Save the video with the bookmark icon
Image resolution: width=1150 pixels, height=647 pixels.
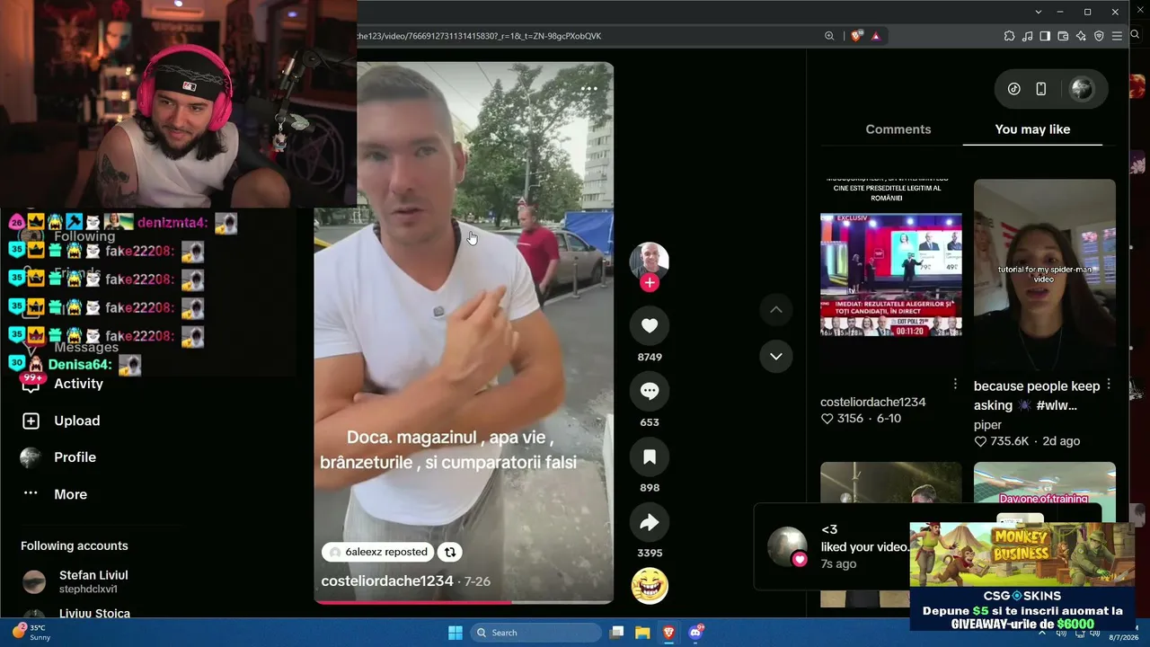[x=650, y=456]
